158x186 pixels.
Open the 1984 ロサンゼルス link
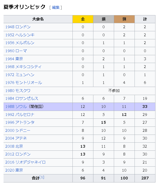[x=22, y=99]
